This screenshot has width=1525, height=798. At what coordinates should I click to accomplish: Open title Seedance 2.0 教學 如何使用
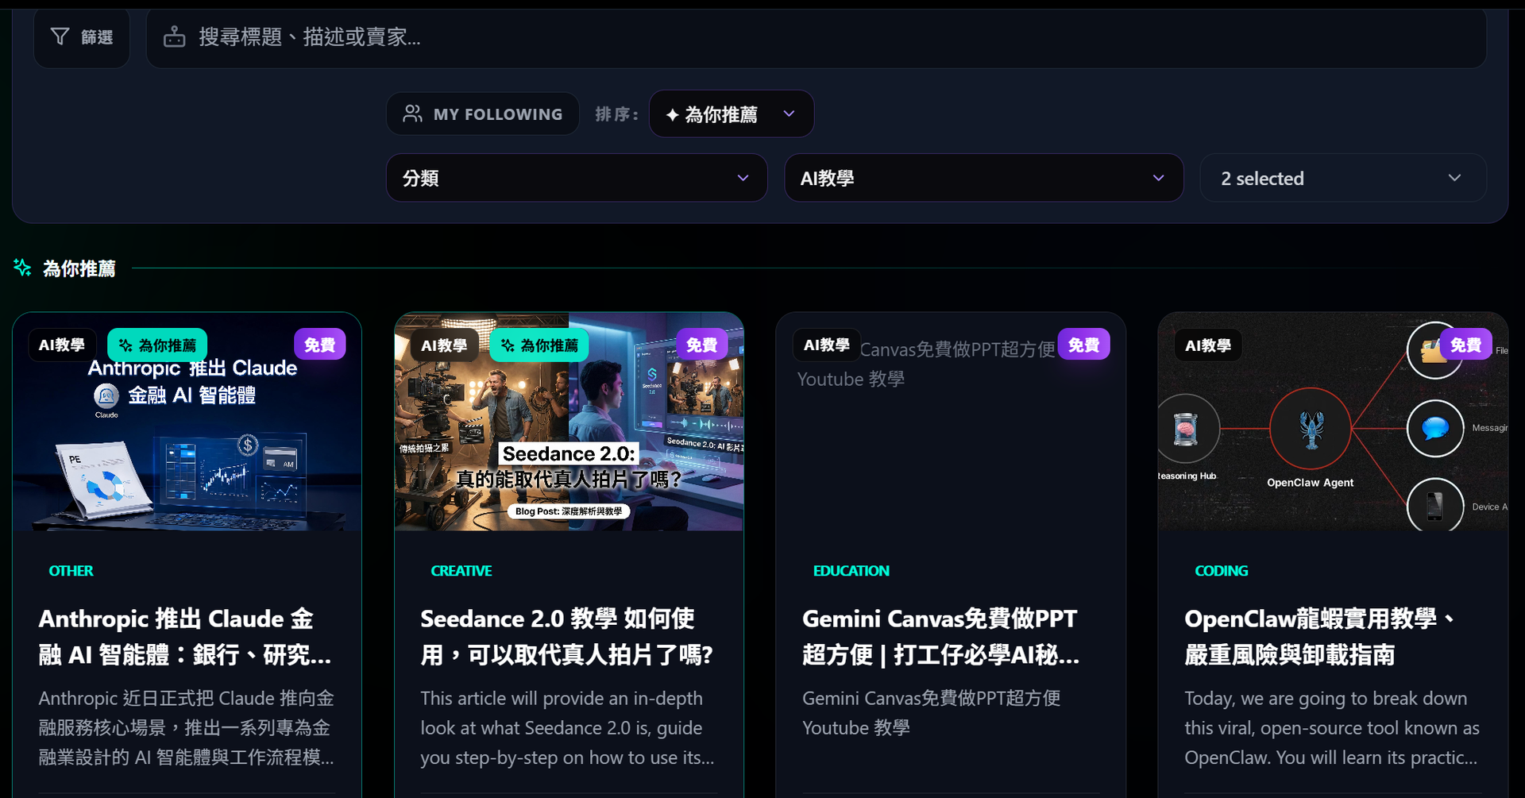click(567, 637)
